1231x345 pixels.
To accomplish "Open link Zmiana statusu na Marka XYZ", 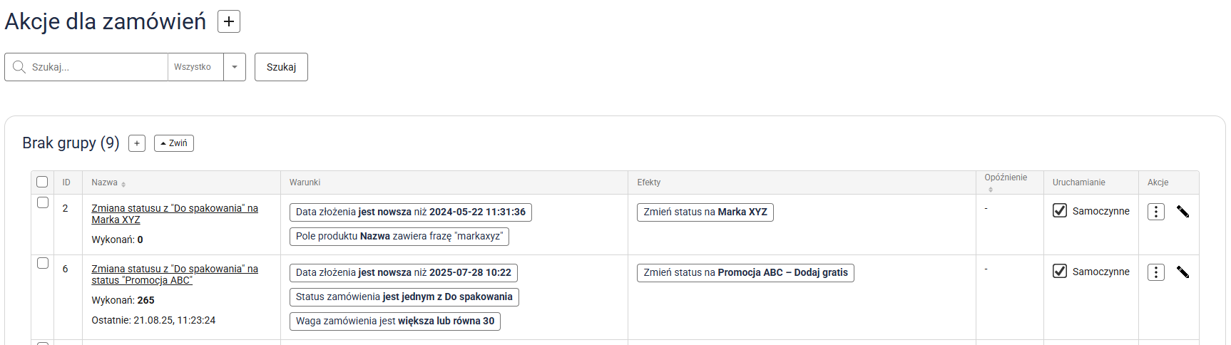I will pos(174,214).
